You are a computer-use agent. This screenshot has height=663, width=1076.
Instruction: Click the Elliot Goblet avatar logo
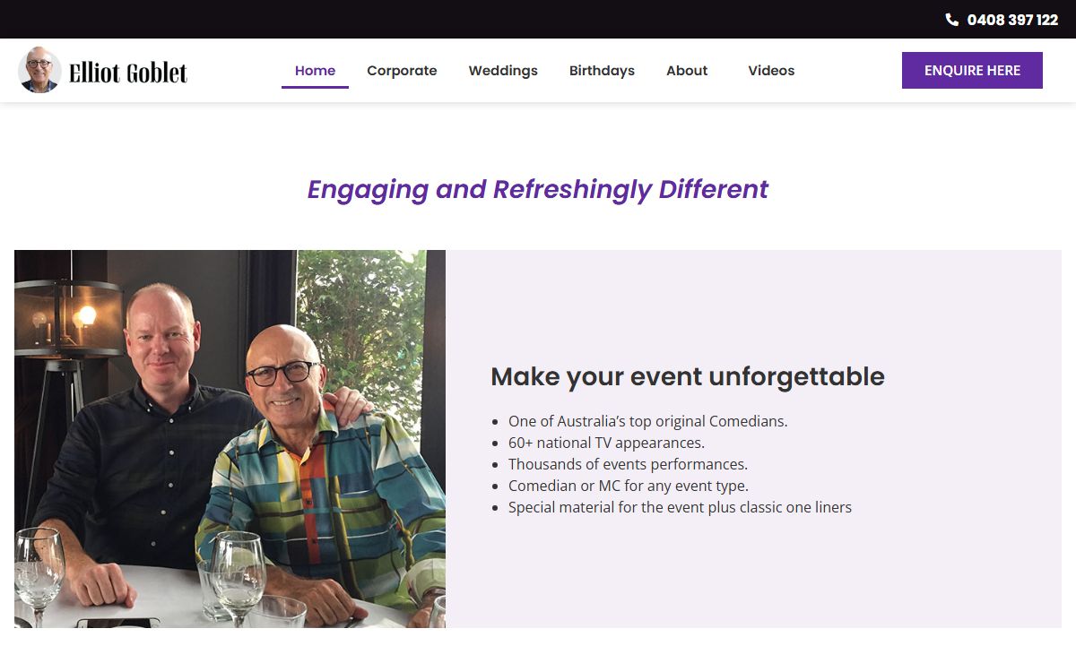click(x=39, y=70)
